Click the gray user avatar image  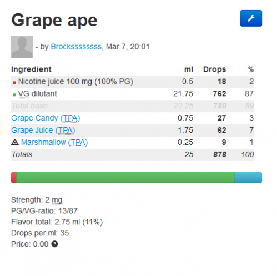point(22,47)
